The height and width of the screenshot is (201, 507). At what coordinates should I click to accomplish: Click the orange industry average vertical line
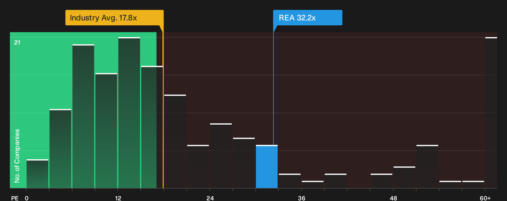point(163,107)
